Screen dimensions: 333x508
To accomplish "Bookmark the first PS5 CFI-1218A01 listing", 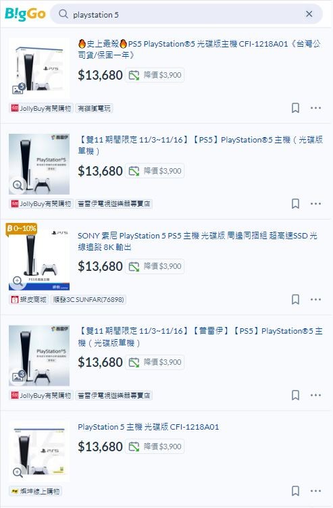I will tap(295, 108).
